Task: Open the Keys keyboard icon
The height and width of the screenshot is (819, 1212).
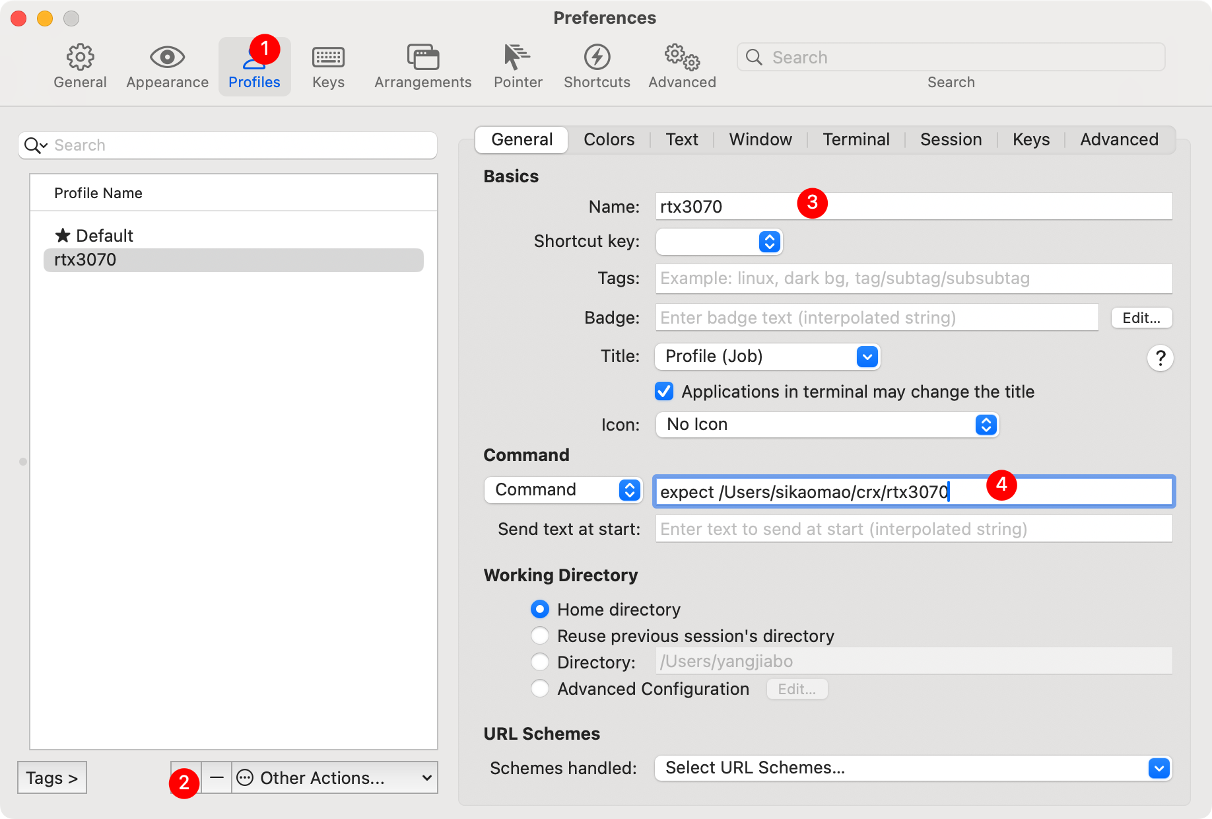Action: 328,58
